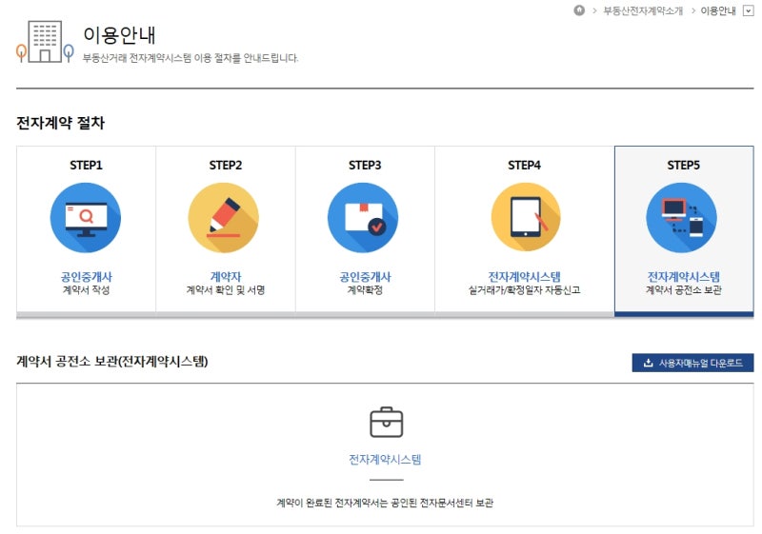Select the STEP3 tab
This screenshot has height=534, width=762.
[x=365, y=231]
